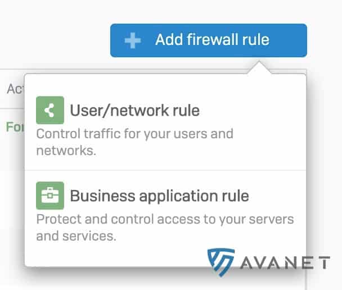Click blank area right of Business application title
342x290 pixels.
[x=277, y=196]
